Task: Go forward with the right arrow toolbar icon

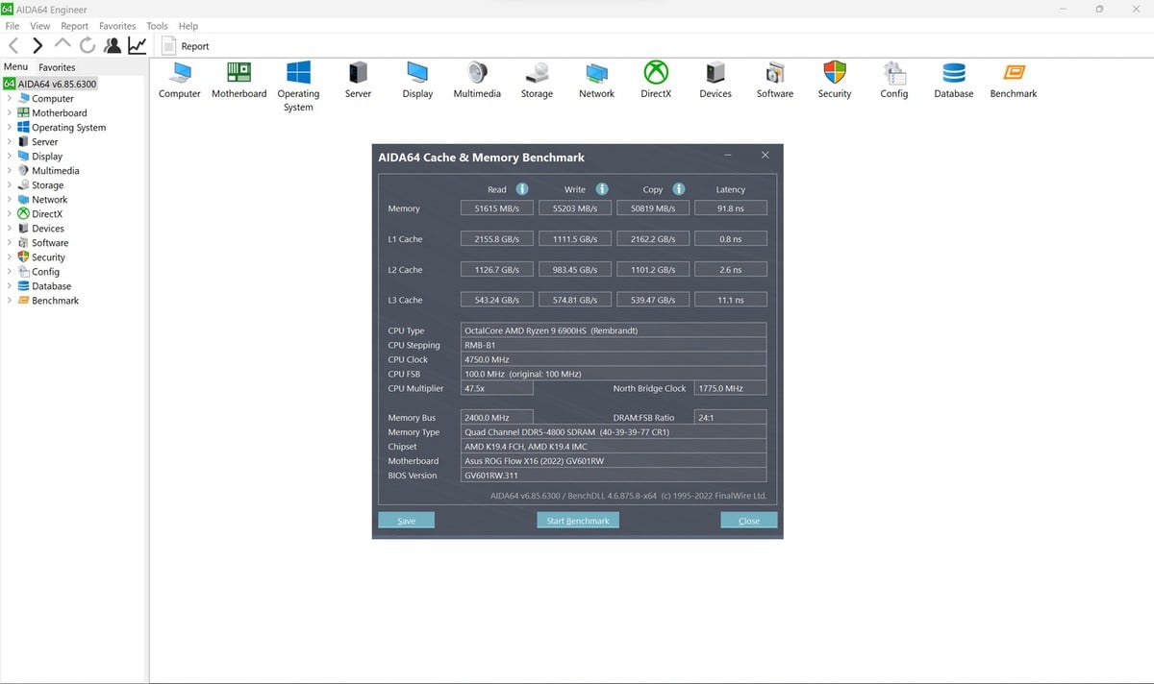Action: coord(38,45)
